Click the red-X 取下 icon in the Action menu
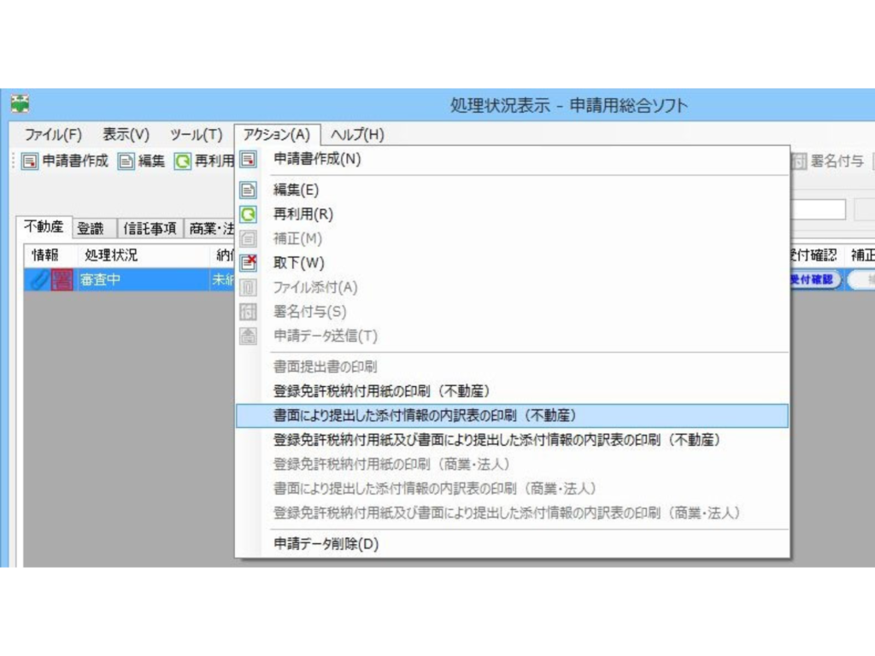 tap(248, 262)
